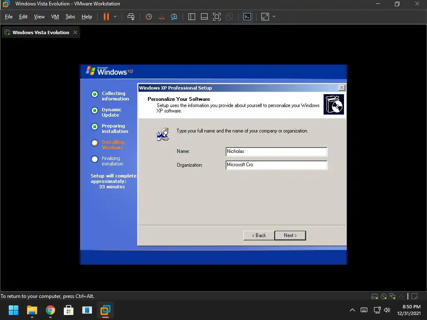Click the touch keyboard tray icon
This screenshot has height=320, width=427.
click(364, 310)
